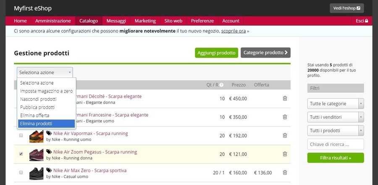Go to the Home tab
This screenshot has height=185, width=378.
coord(20,21)
